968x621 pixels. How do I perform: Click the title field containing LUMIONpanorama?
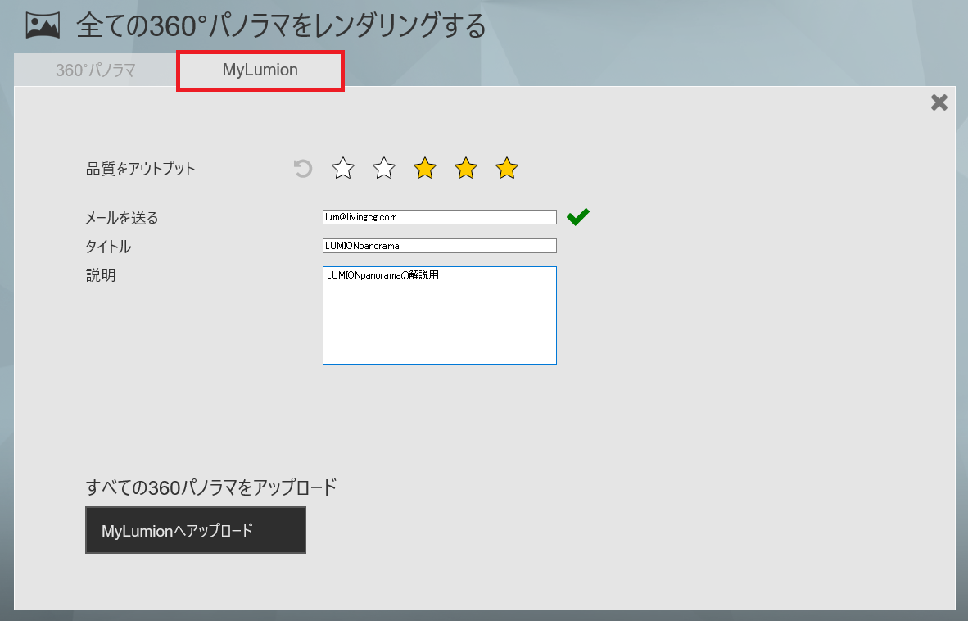pos(440,246)
